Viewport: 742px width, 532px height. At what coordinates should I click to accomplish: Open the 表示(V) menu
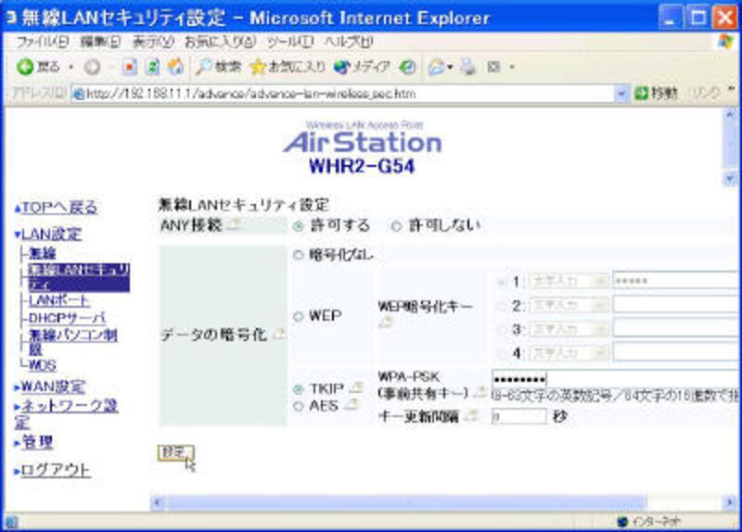point(153,42)
